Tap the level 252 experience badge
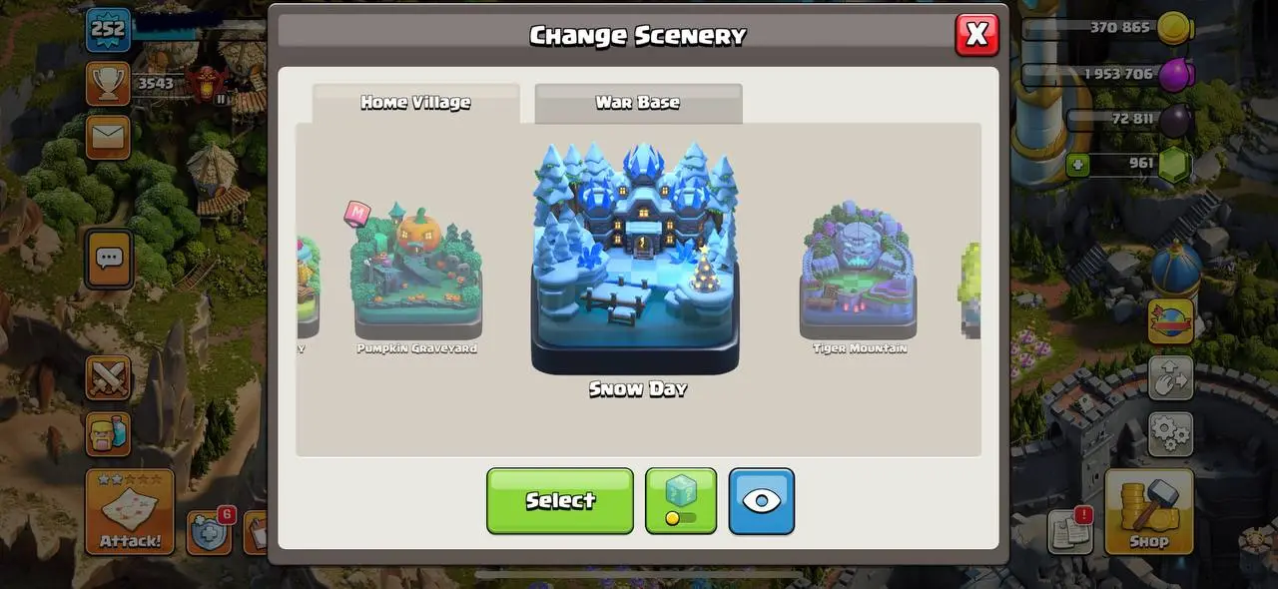Viewport: 1278px width, 589px height. tap(108, 29)
